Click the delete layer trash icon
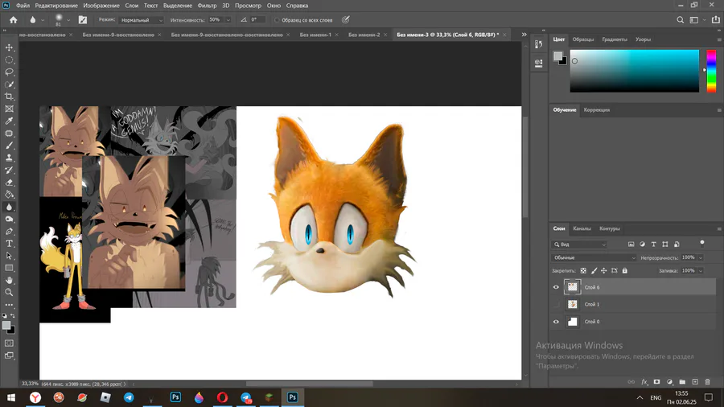 click(x=708, y=382)
